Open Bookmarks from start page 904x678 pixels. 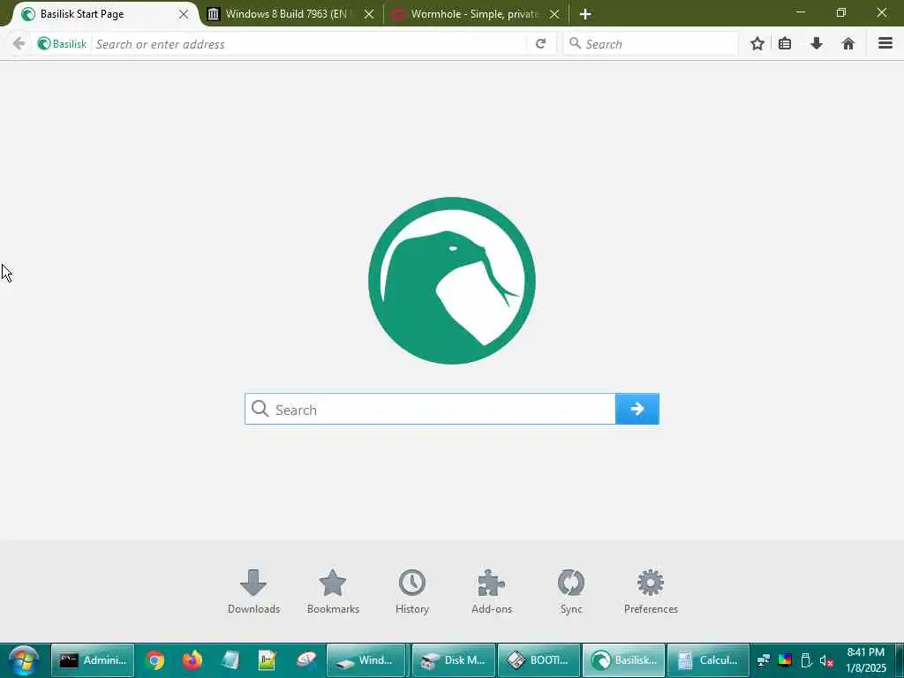333,591
